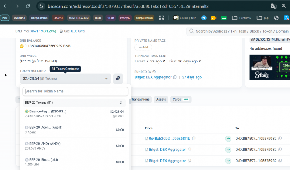Click the Stake advertisement image
This screenshot has height=170, width=290.
click(270, 67)
